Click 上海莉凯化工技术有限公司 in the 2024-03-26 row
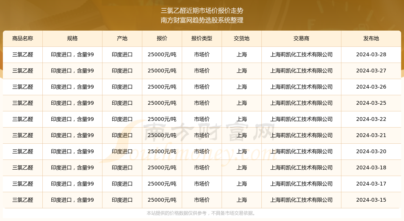The width and height of the screenshot is (404, 221). (x=301, y=87)
